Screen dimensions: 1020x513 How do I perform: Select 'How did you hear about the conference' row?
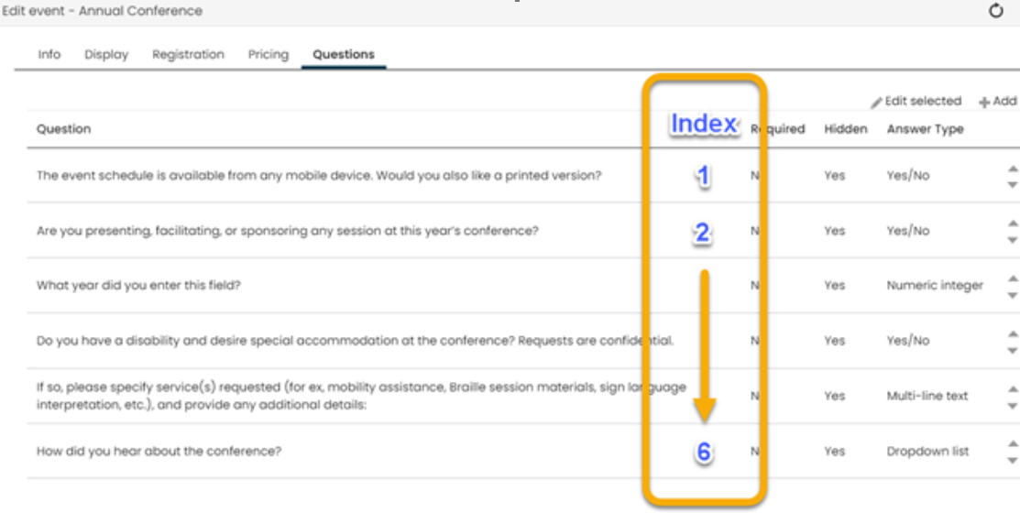tap(159, 451)
